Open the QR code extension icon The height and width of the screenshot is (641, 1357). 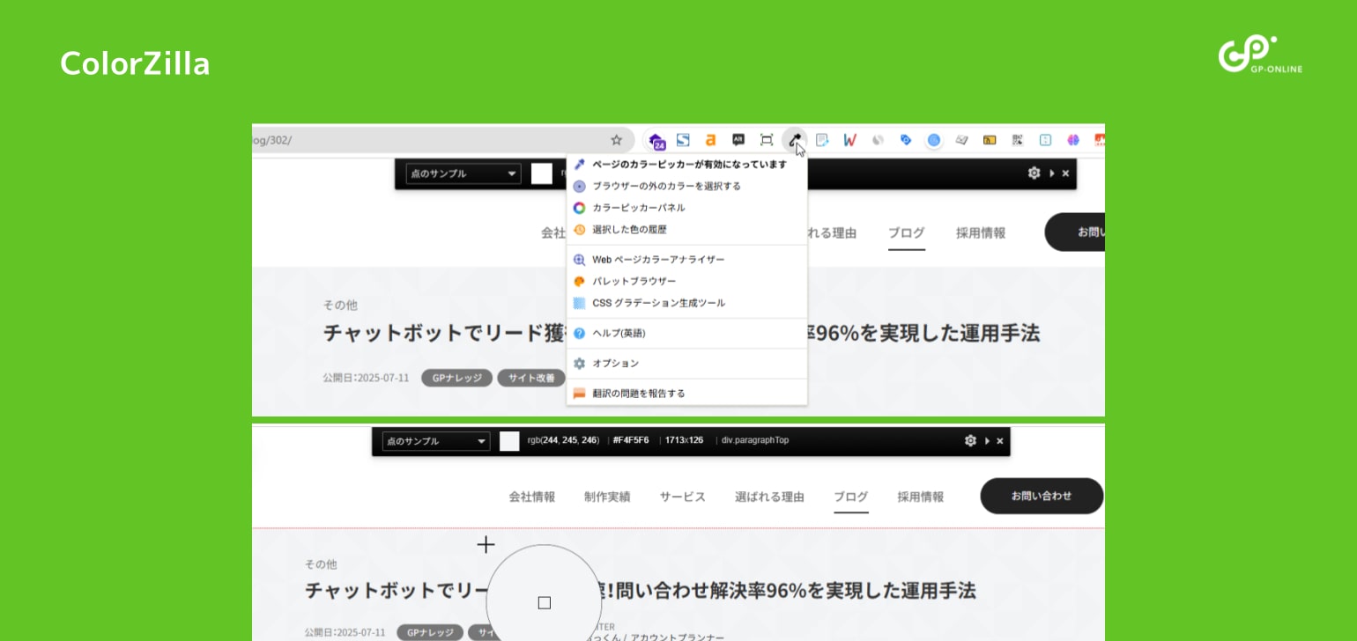pyautogui.click(x=1018, y=140)
